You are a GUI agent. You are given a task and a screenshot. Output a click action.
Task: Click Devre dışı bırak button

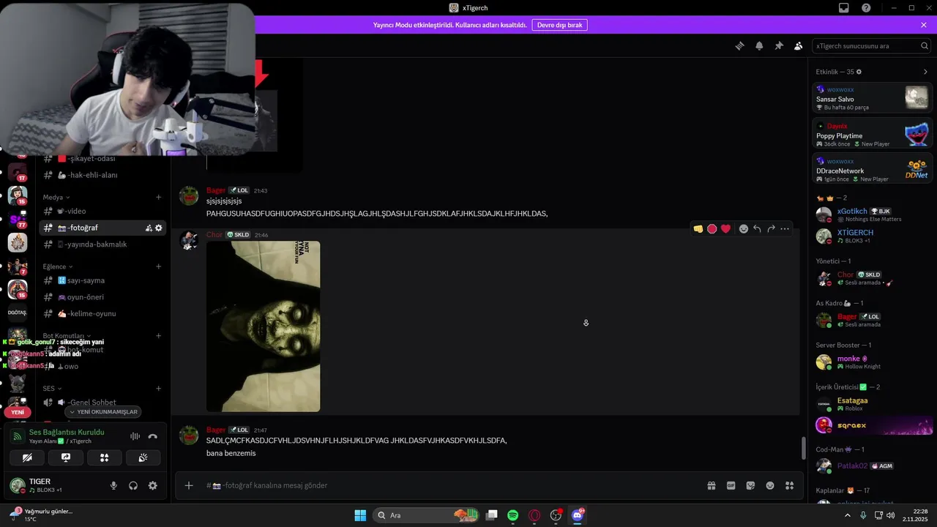click(x=559, y=25)
